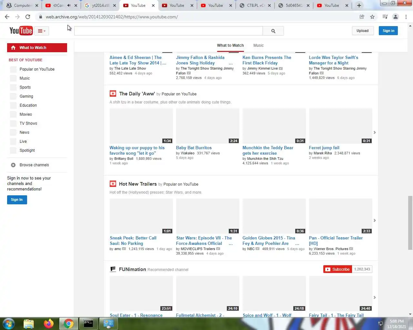The width and height of the screenshot is (413, 330).
Task: Bookmark this page with the star icon
Action: pyautogui.click(x=372, y=17)
